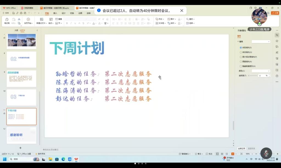Open WPS app from Windows taskbar
281x168 pixels.
point(76,159)
